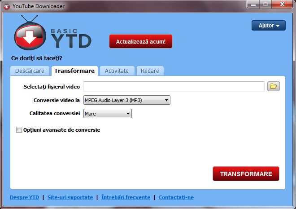Image resolution: width=296 pixels, height=209 pixels.
Task: Click the Actualizează acum! upgrade button
Action: tap(141, 41)
